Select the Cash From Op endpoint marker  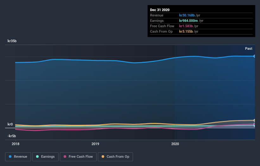coord(255,120)
